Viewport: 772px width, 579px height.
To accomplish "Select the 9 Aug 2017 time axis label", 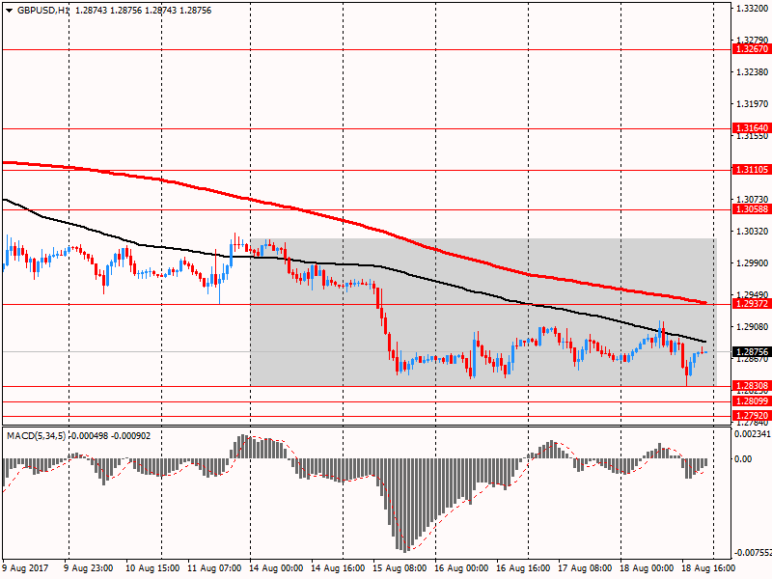I will [26, 568].
